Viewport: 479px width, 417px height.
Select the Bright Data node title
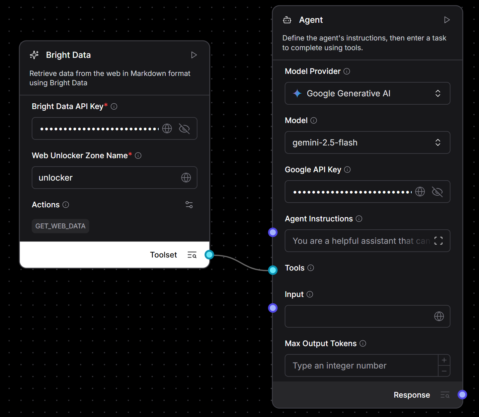click(x=68, y=55)
